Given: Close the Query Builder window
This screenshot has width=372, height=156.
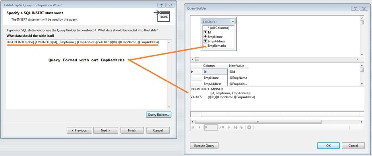Looking at the screenshot, I should click(364, 8).
